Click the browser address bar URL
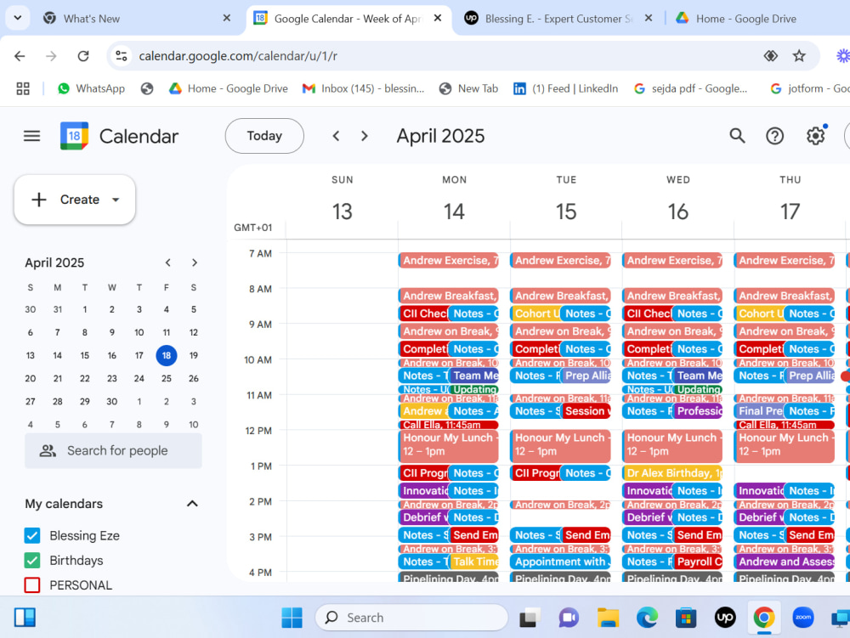This screenshot has height=638, width=850. [x=237, y=56]
